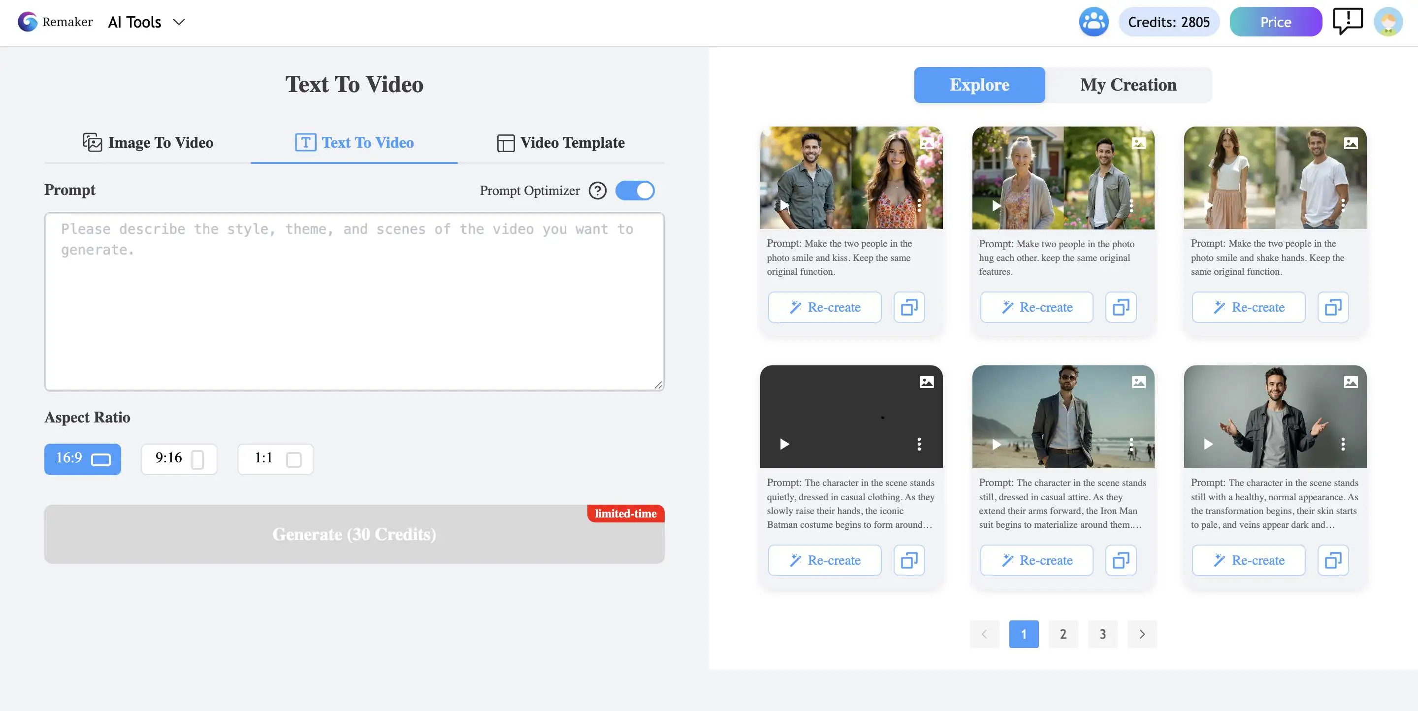Open the Video Template tab
This screenshot has width=1418, height=711.
[x=561, y=142]
